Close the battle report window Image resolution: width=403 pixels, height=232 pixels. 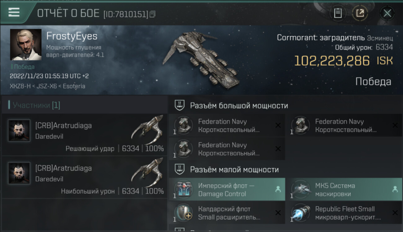pos(387,13)
